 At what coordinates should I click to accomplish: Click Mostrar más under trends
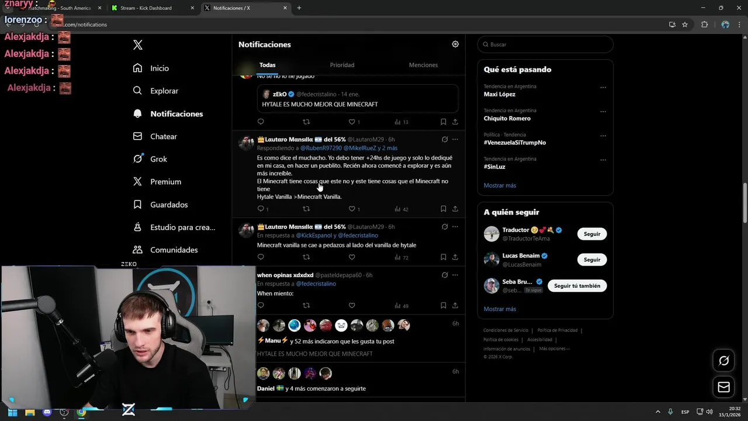point(500,185)
